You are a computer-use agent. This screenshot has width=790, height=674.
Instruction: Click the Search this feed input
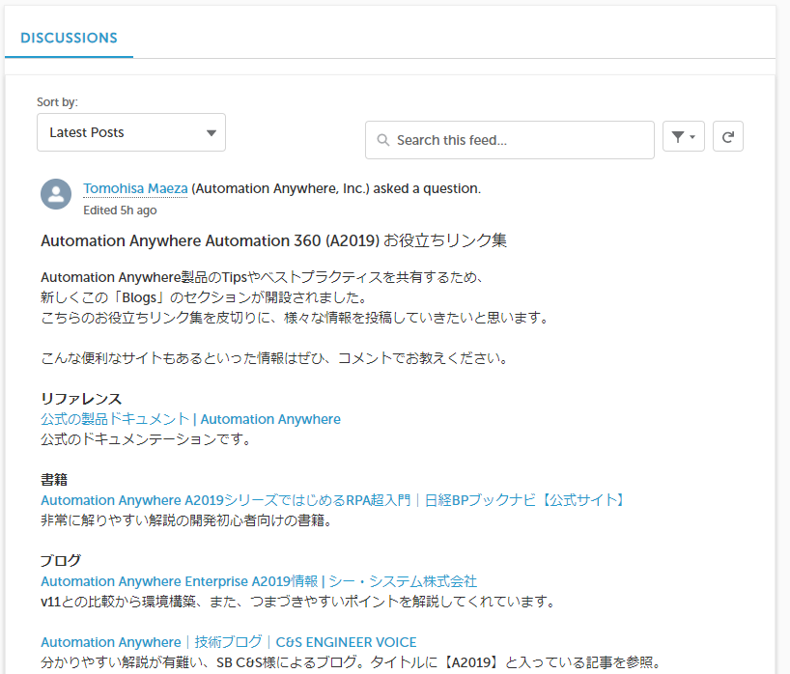tap(509, 140)
